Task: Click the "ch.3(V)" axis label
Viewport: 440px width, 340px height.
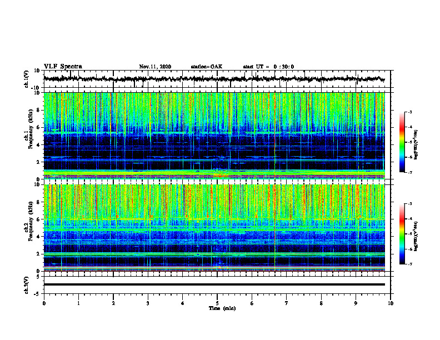Action: pos(27,286)
